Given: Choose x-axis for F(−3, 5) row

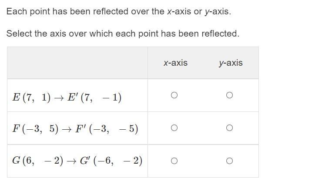Looking at the screenshot, I should click(174, 128).
